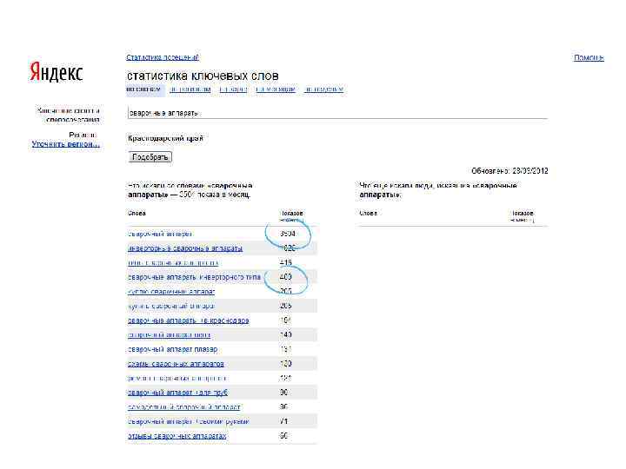The width and height of the screenshot is (626, 469).
Task: Click the Яндекс logo
Action: coord(56,72)
